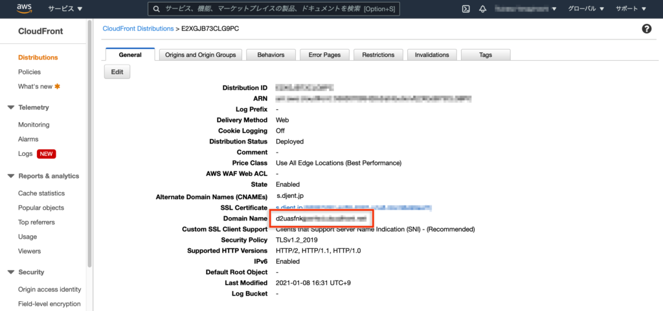Screen dimensions: 663x311
Task: Select the General tab
Action: [130, 55]
